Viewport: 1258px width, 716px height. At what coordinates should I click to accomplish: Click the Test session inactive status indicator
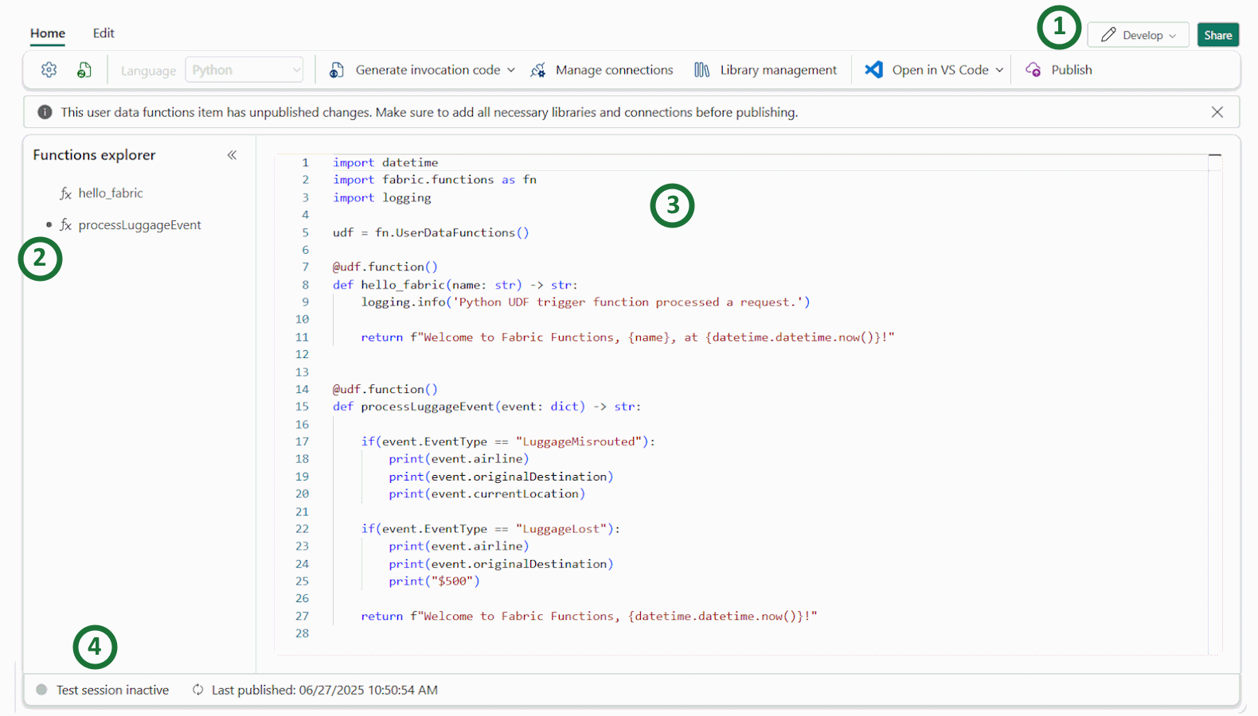[104, 690]
